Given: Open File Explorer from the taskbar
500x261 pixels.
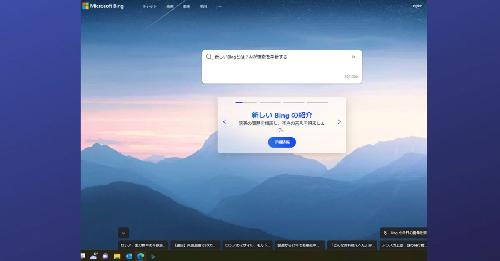Looking at the screenshot, I should 117,256.
